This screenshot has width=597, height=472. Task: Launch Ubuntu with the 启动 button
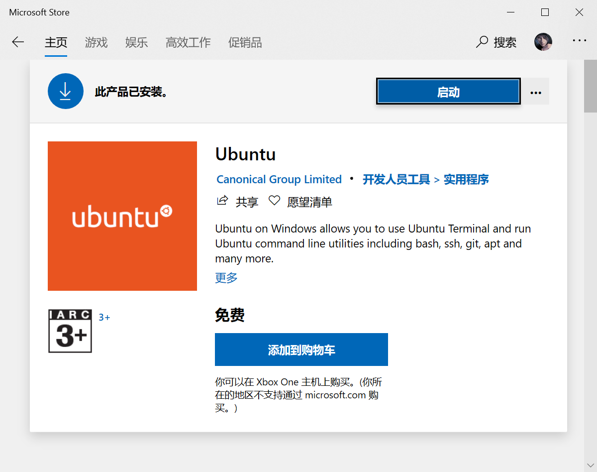448,92
